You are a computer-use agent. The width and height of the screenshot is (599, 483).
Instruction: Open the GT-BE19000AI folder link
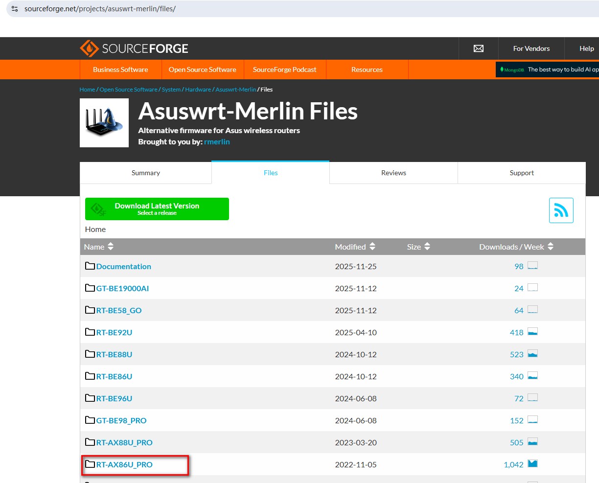click(122, 288)
